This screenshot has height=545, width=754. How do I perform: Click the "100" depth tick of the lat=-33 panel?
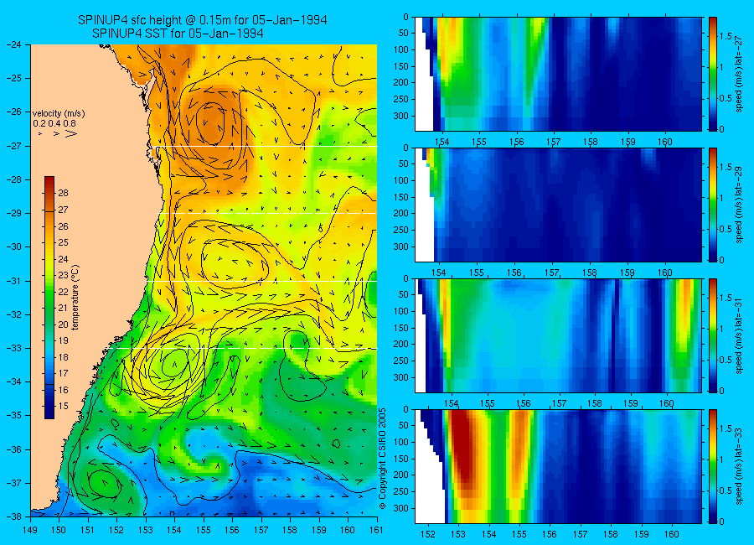tap(401, 442)
